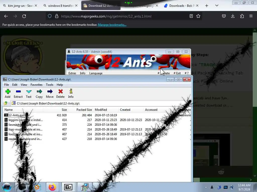Click the Copy toolbar icon in 7-Zip

(39, 93)
